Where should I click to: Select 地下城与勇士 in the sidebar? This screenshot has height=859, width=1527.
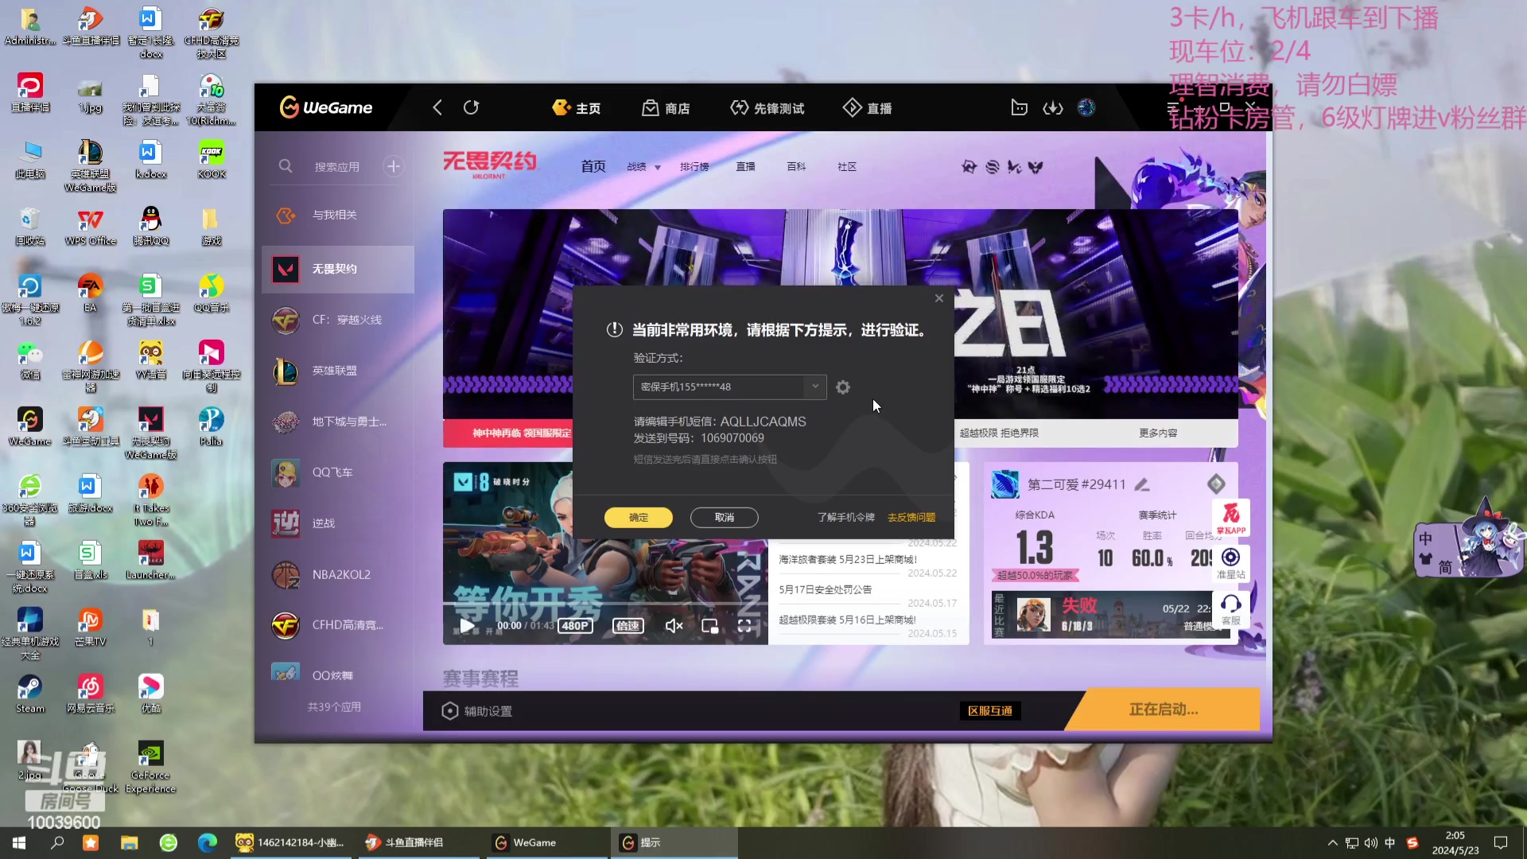(x=338, y=422)
